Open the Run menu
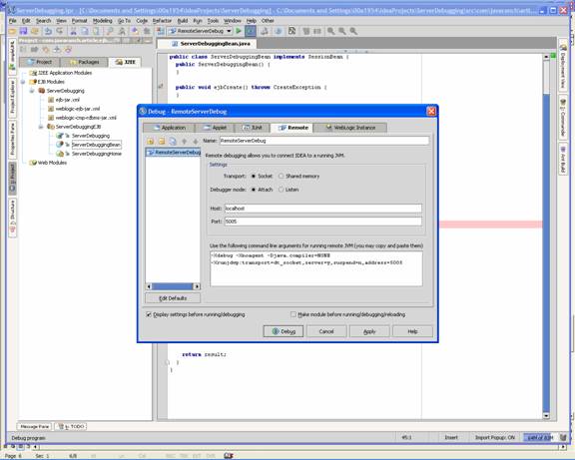This screenshot has height=460, width=575. point(198,21)
